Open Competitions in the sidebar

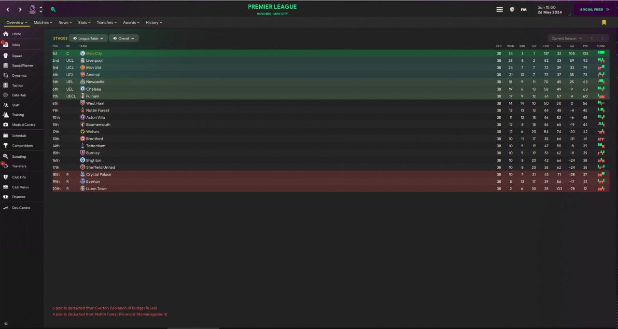[22, 145]
